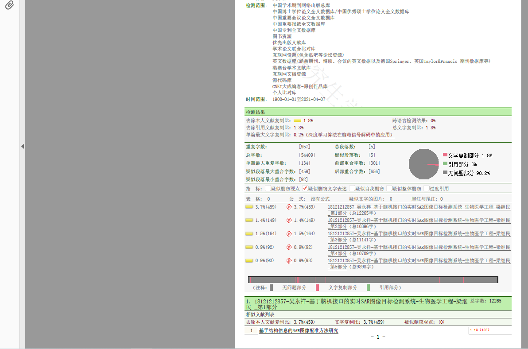Click pink swatch before 文字复制部分 in 注释 legend

(x=317, y=287)
